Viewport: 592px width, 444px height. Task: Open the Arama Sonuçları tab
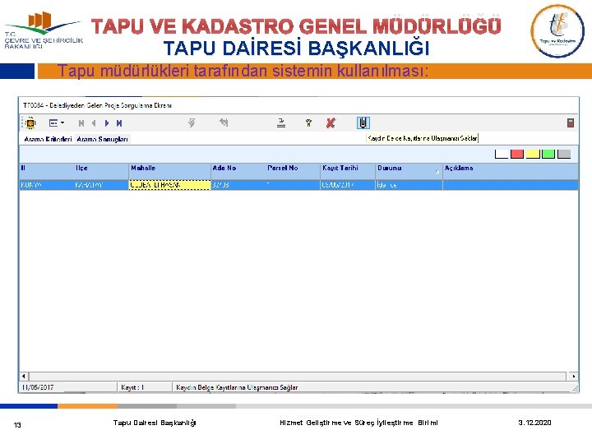coord(102,139)
